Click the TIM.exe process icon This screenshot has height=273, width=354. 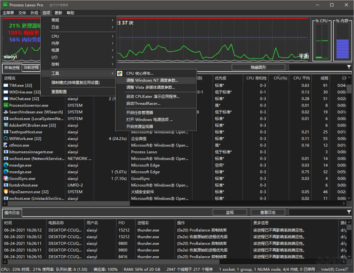pos(6,85)
